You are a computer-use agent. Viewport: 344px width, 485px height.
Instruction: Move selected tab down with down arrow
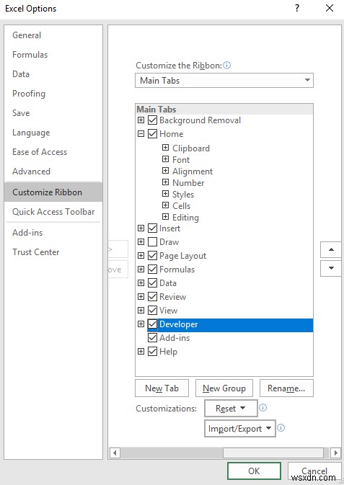point(331,268)
